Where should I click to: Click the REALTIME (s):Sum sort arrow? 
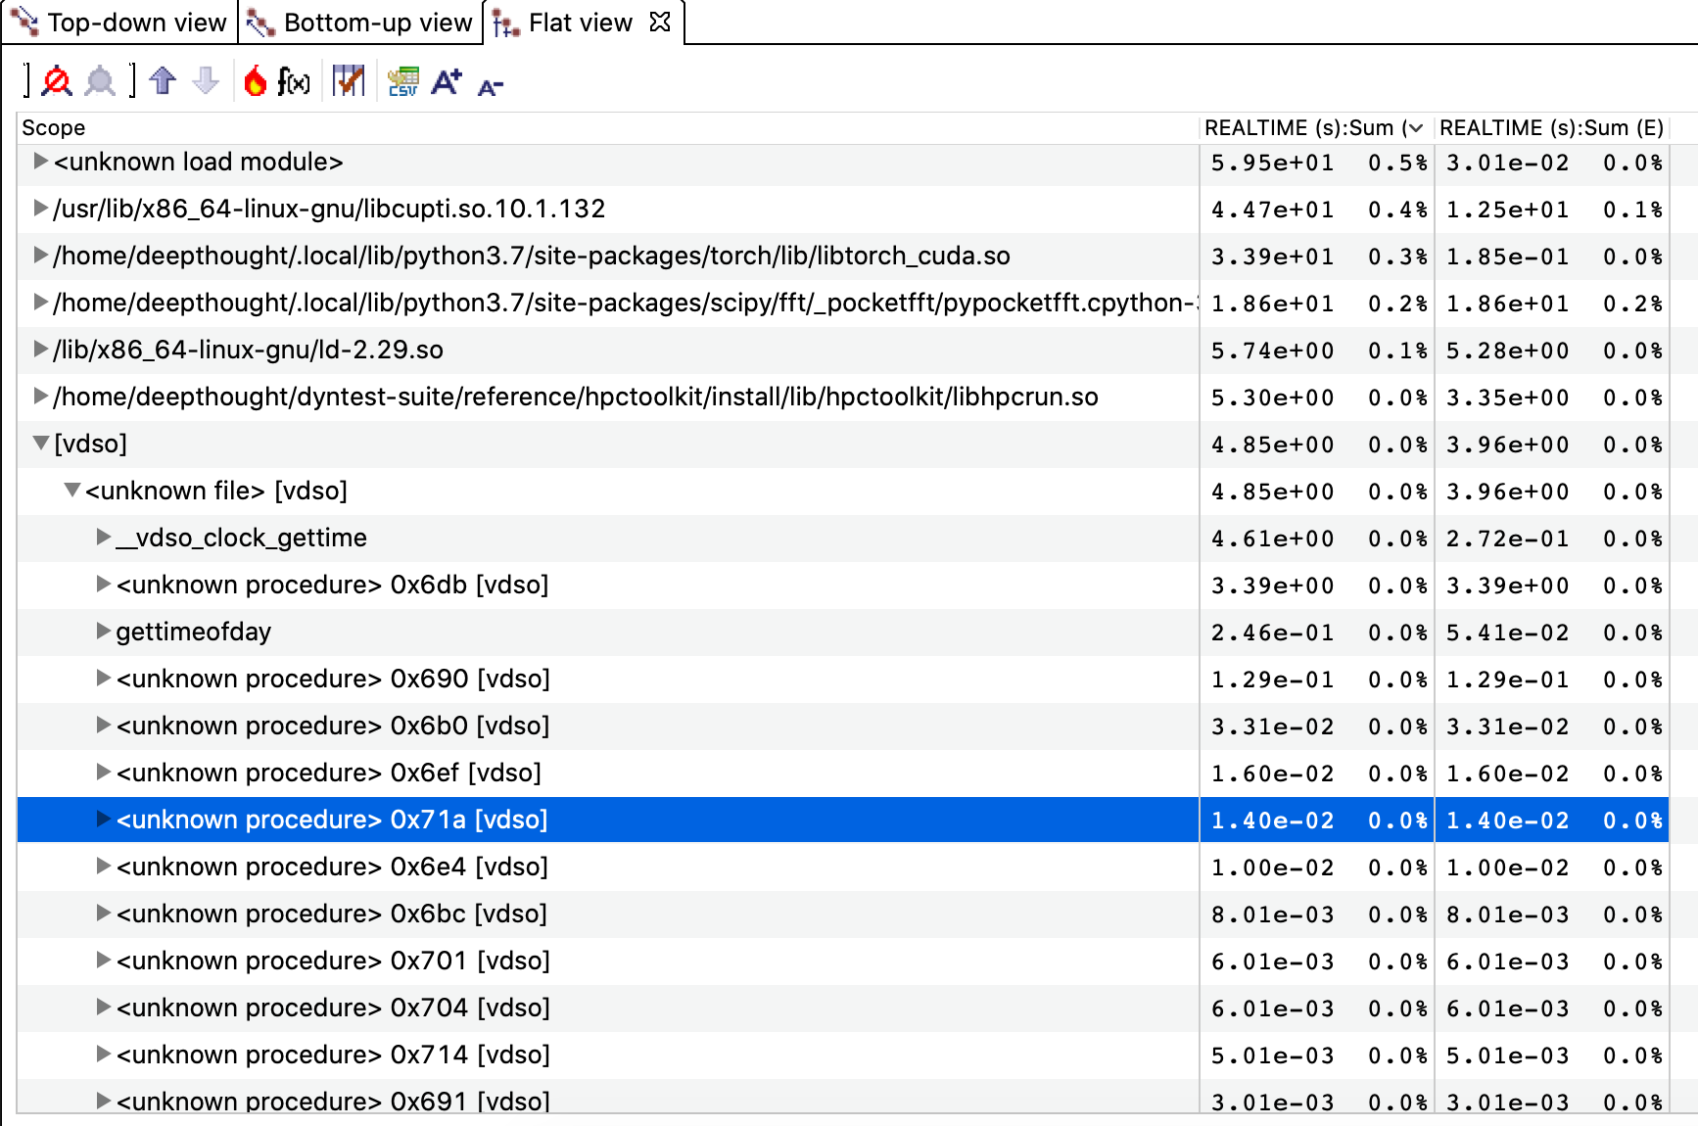(x=1414, y=127)
